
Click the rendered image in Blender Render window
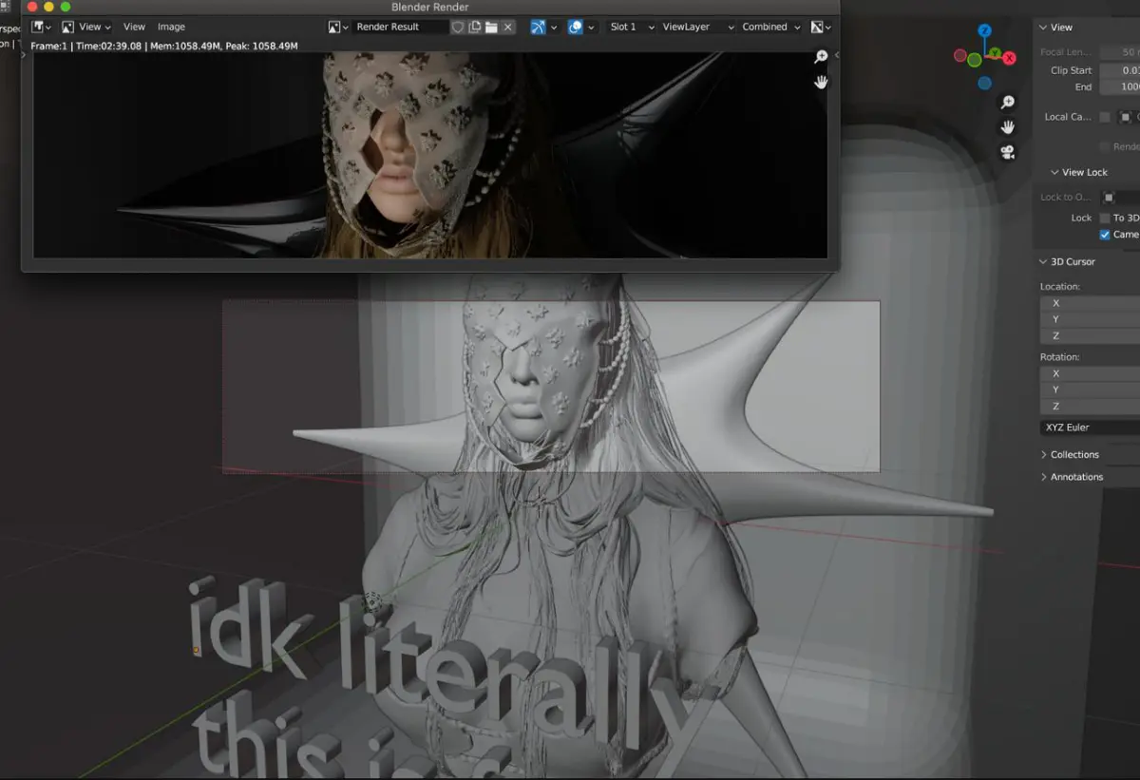pyautogui.click(x=429, y=154)
